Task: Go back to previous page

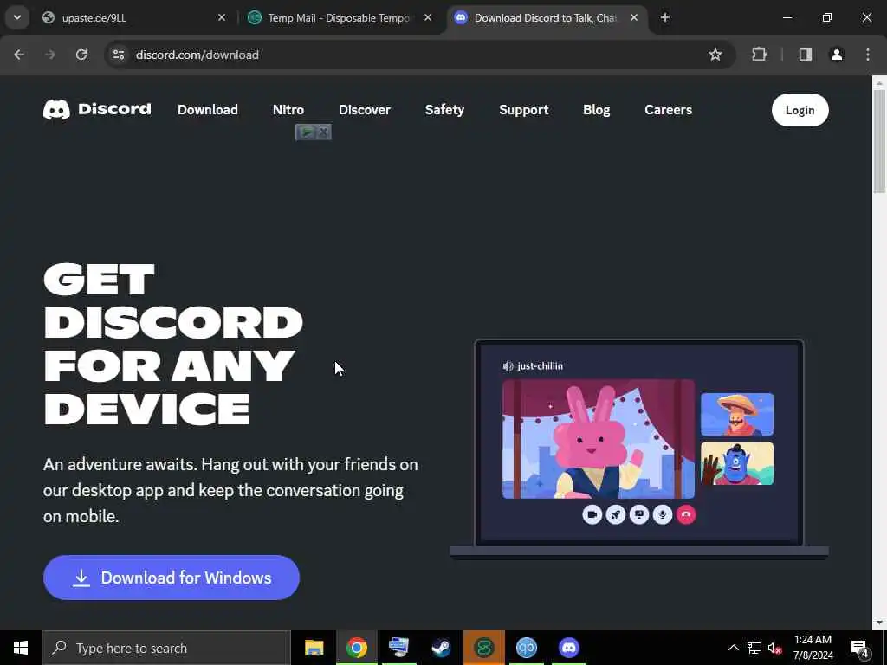Action: coord(19,55)
